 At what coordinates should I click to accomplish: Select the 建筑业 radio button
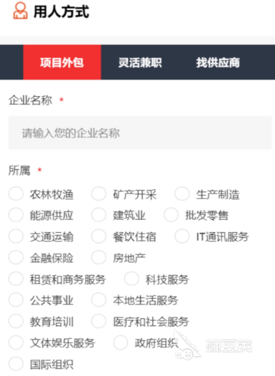(x=99, y=215)
